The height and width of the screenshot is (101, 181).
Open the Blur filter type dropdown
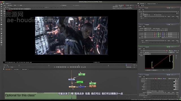pos(145,15)
